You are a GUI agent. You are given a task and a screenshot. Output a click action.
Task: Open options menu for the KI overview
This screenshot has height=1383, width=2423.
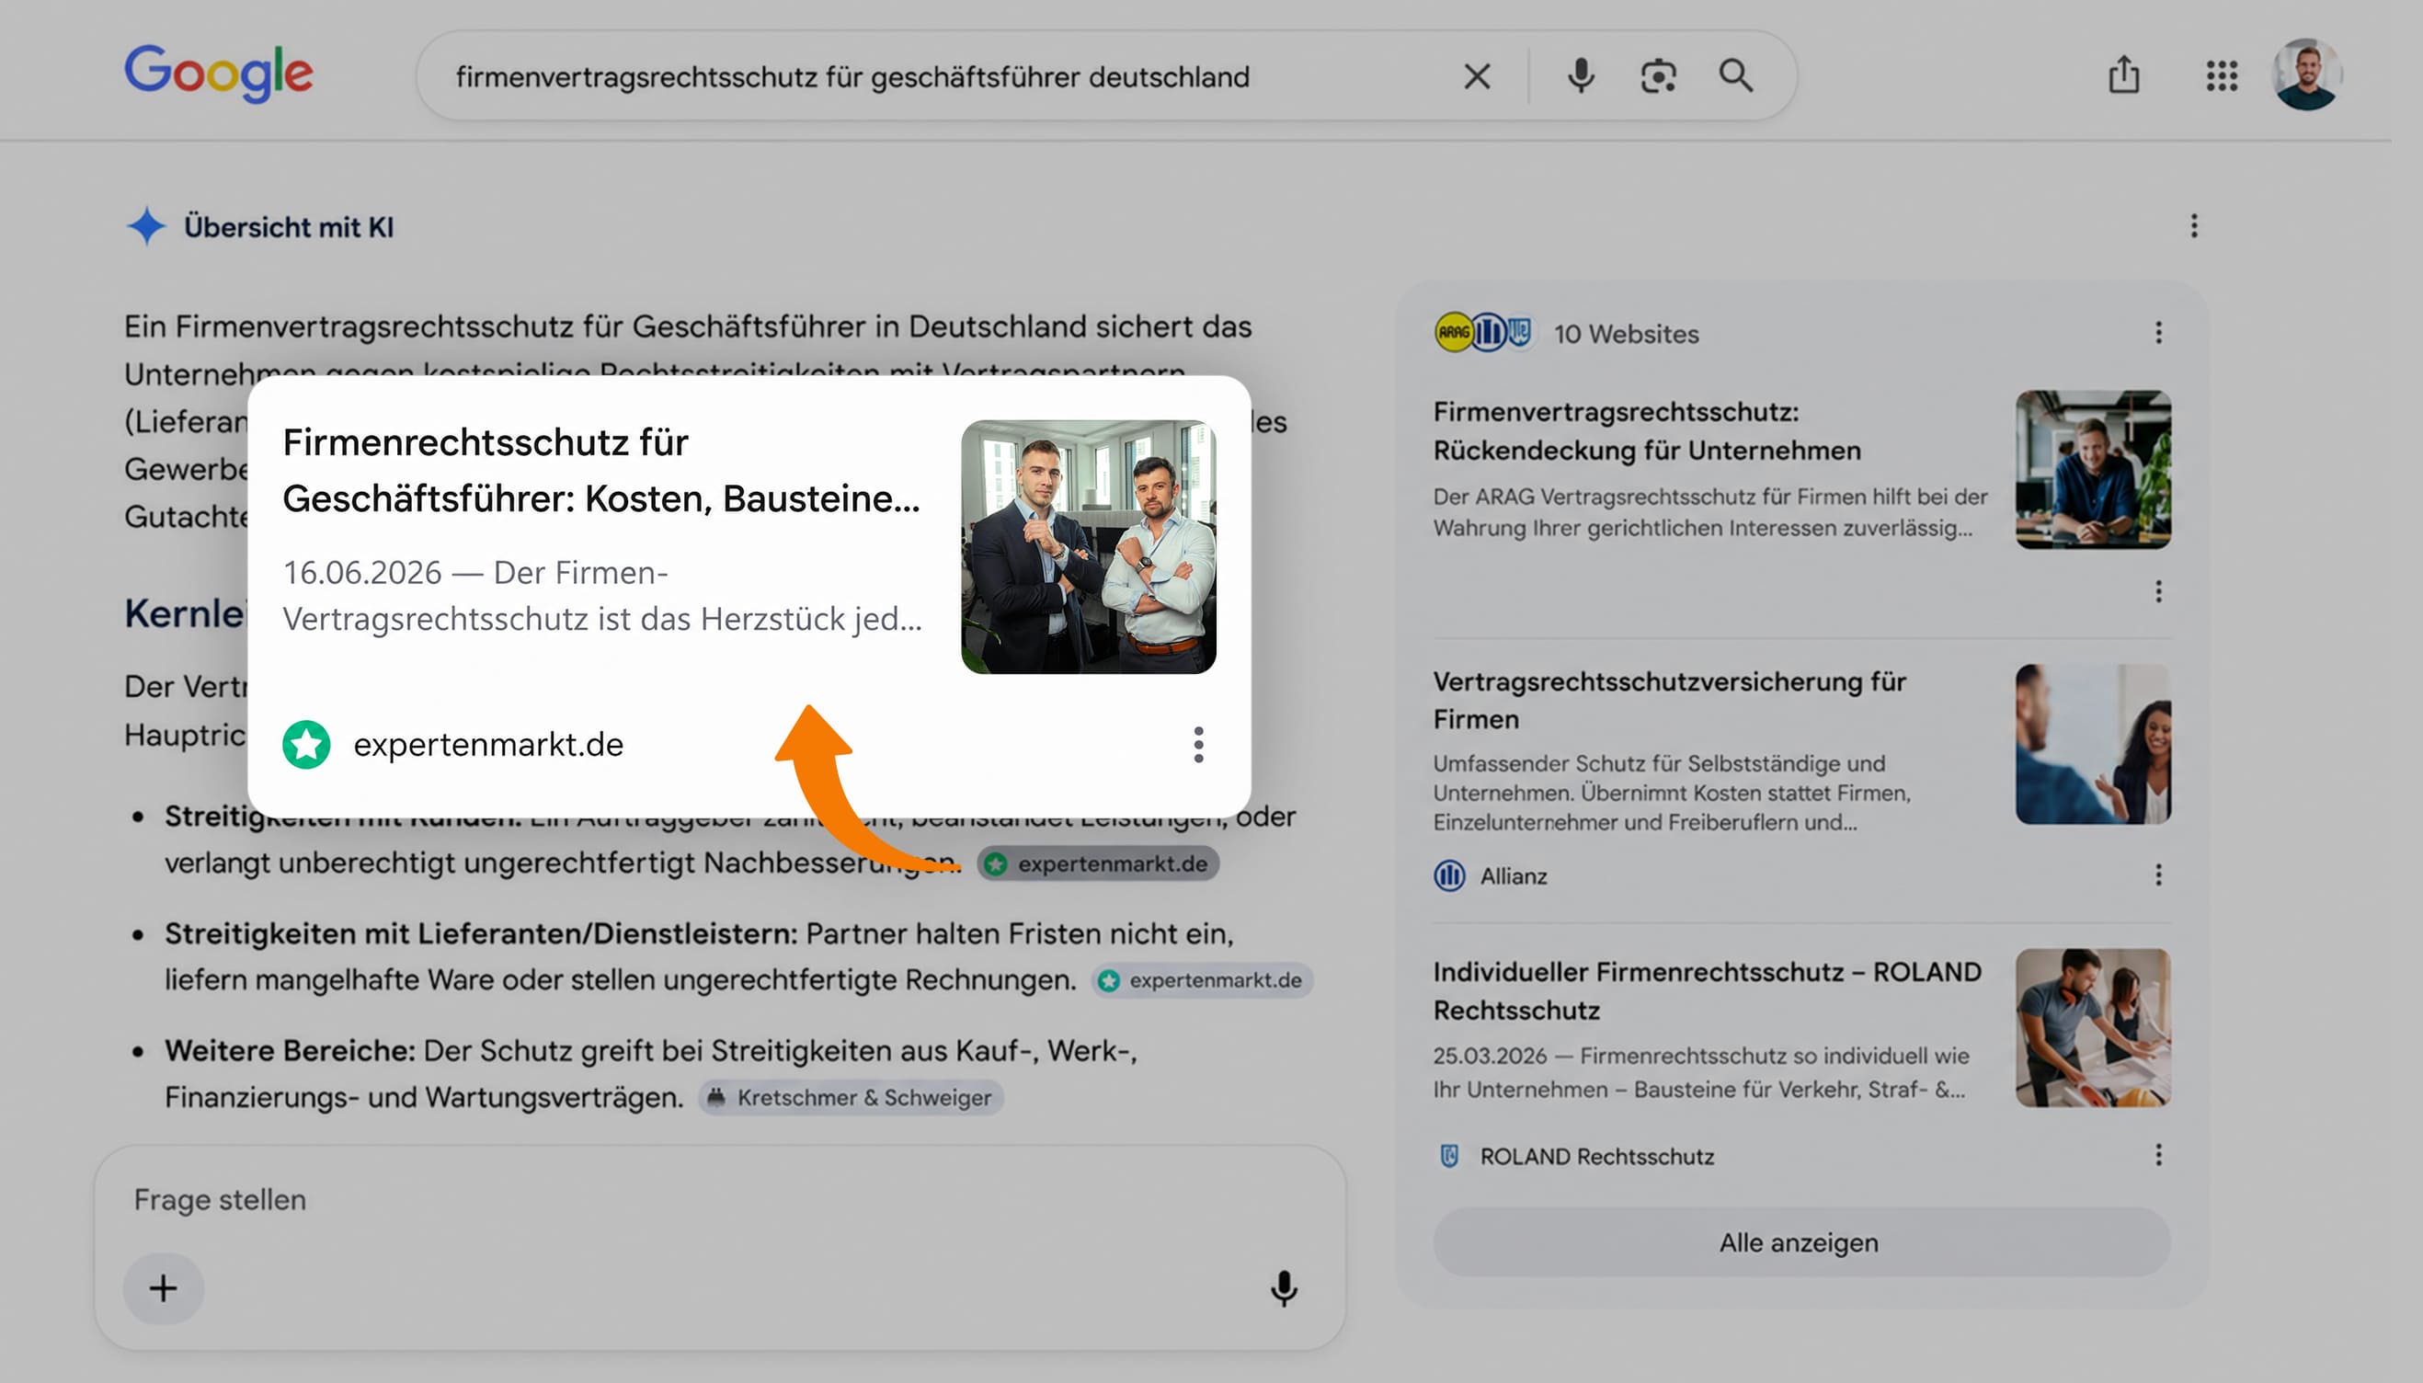pos(2193,226)
